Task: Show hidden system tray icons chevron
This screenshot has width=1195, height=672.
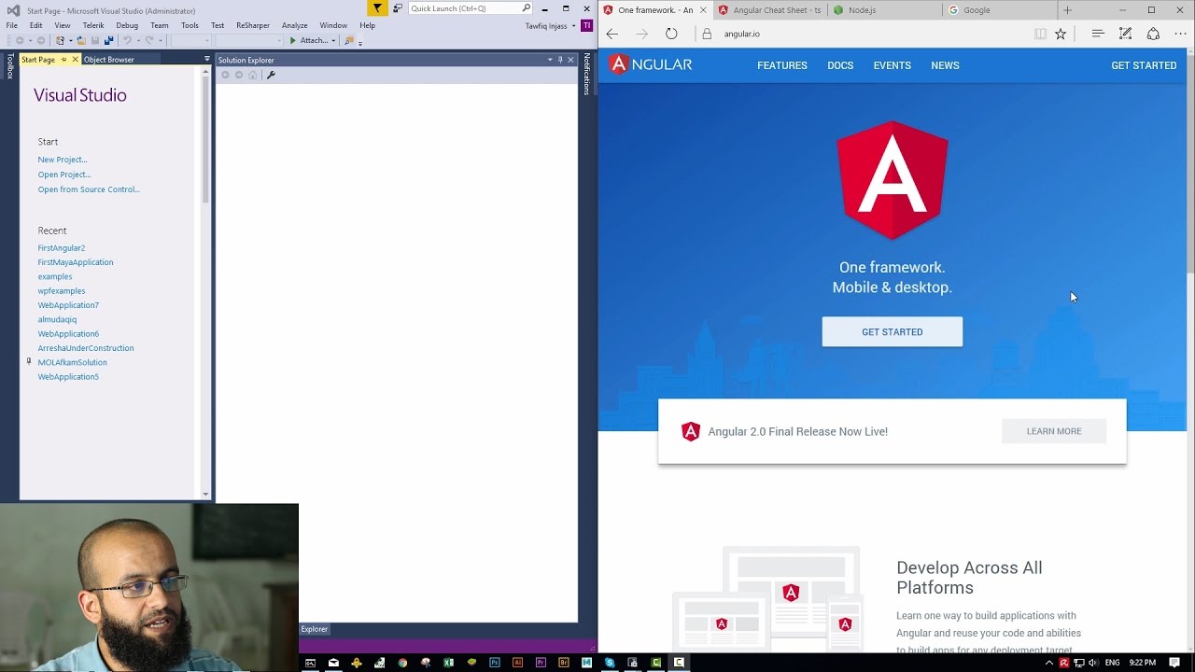Action: point(1049,663)
